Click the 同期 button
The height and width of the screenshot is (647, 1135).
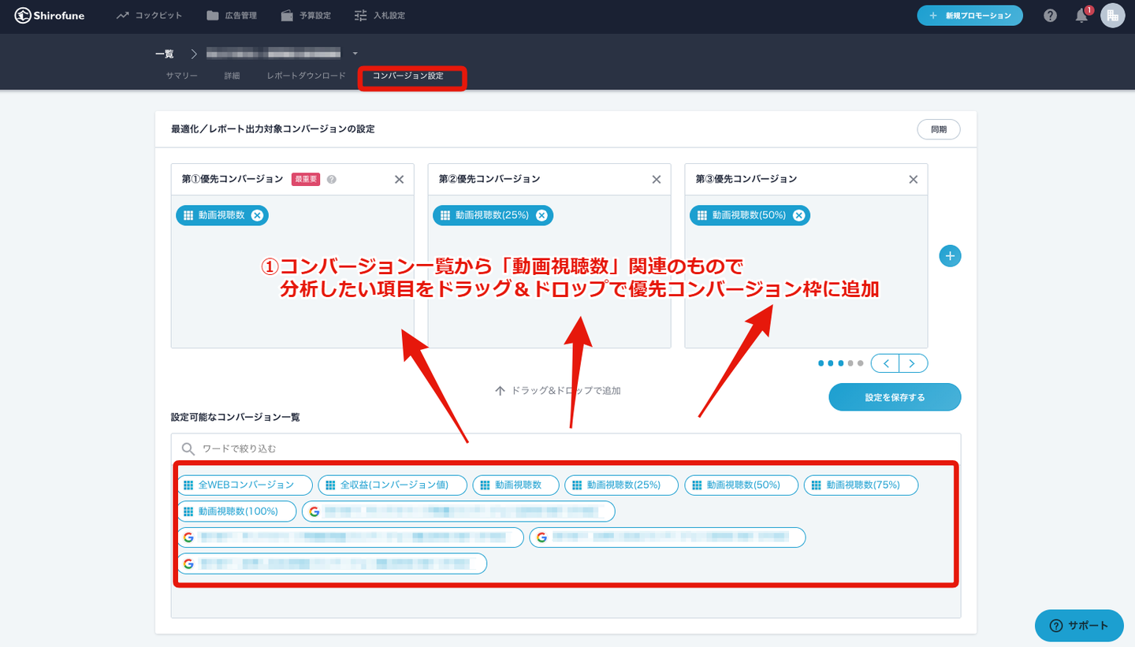tap(938, 129)
